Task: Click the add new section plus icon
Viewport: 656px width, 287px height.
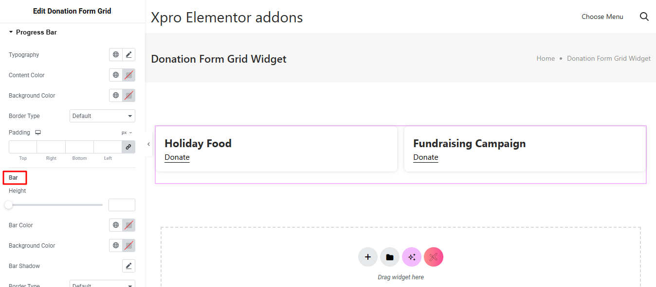Action: point(368,257)
